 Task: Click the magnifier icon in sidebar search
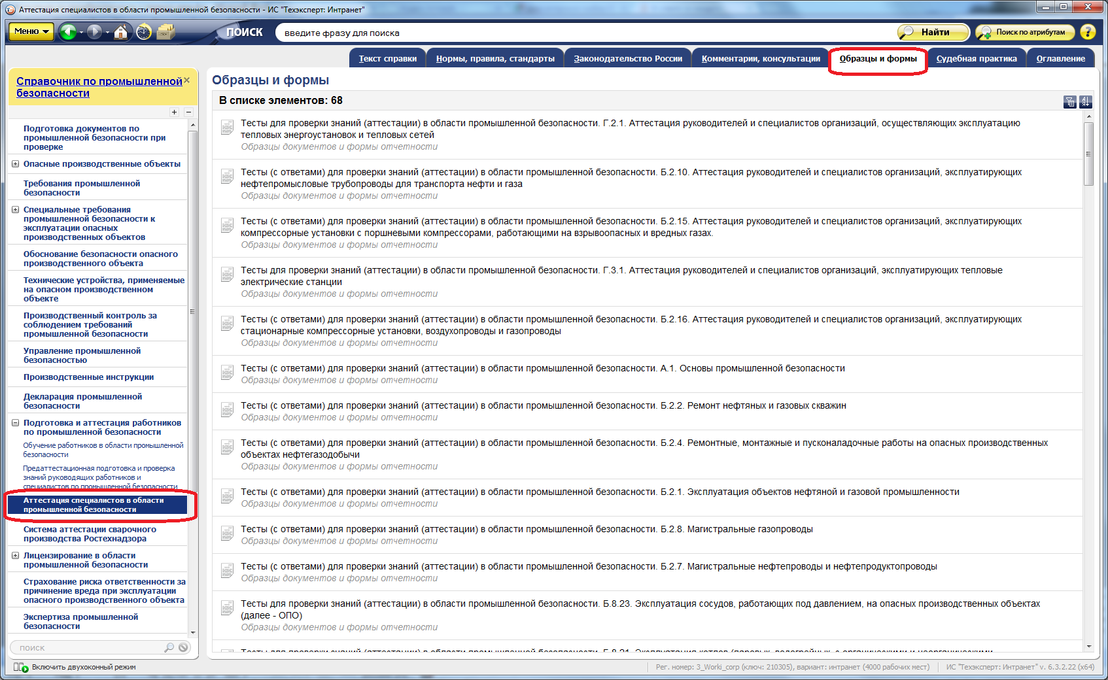[x=169, y=647]
